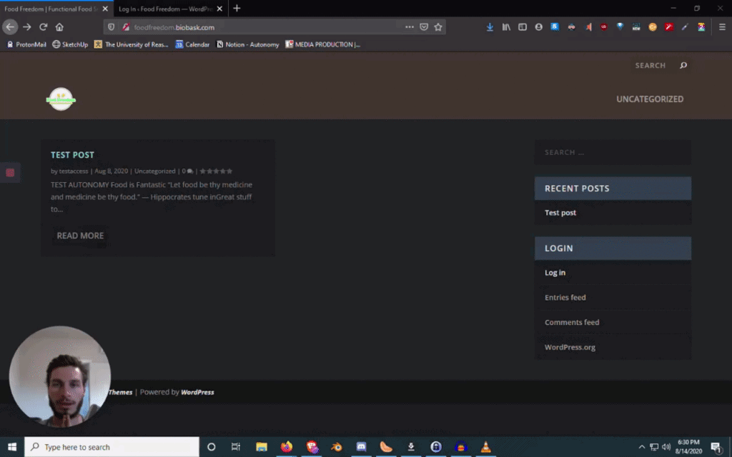Save page to Pocket
The height and width of the screenshot is (457, 732).
pyautogui.click(x=424, y=27)
